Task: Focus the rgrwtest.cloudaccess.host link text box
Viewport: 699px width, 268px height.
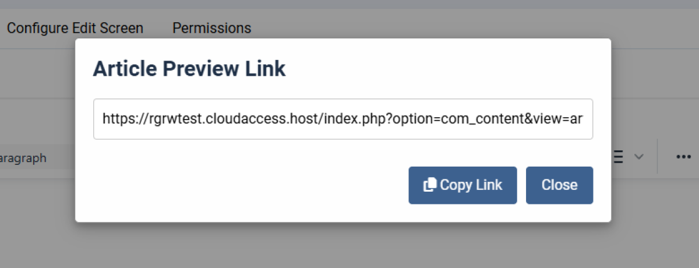Action: coord(343,119)
